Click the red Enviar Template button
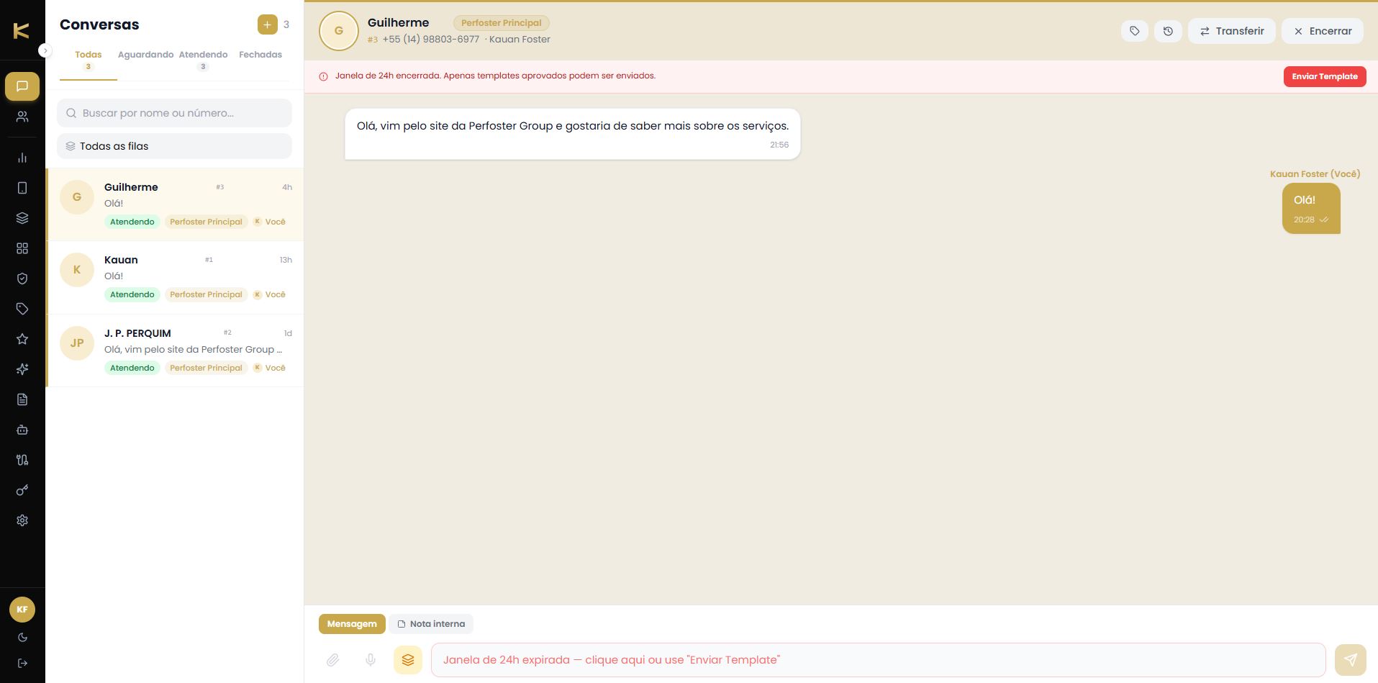This screenshot has width=1378, height=683. 1325,76
